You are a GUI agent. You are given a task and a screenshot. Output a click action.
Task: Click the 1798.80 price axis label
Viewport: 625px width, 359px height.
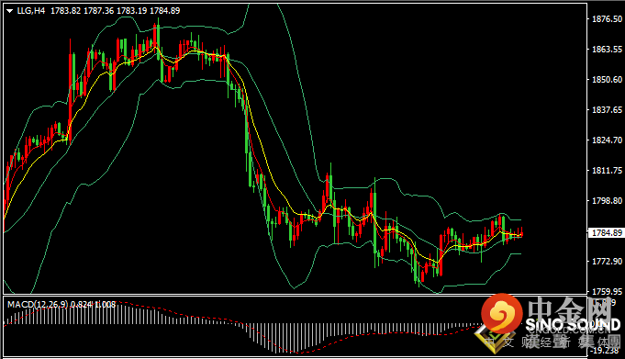(607, 201)
